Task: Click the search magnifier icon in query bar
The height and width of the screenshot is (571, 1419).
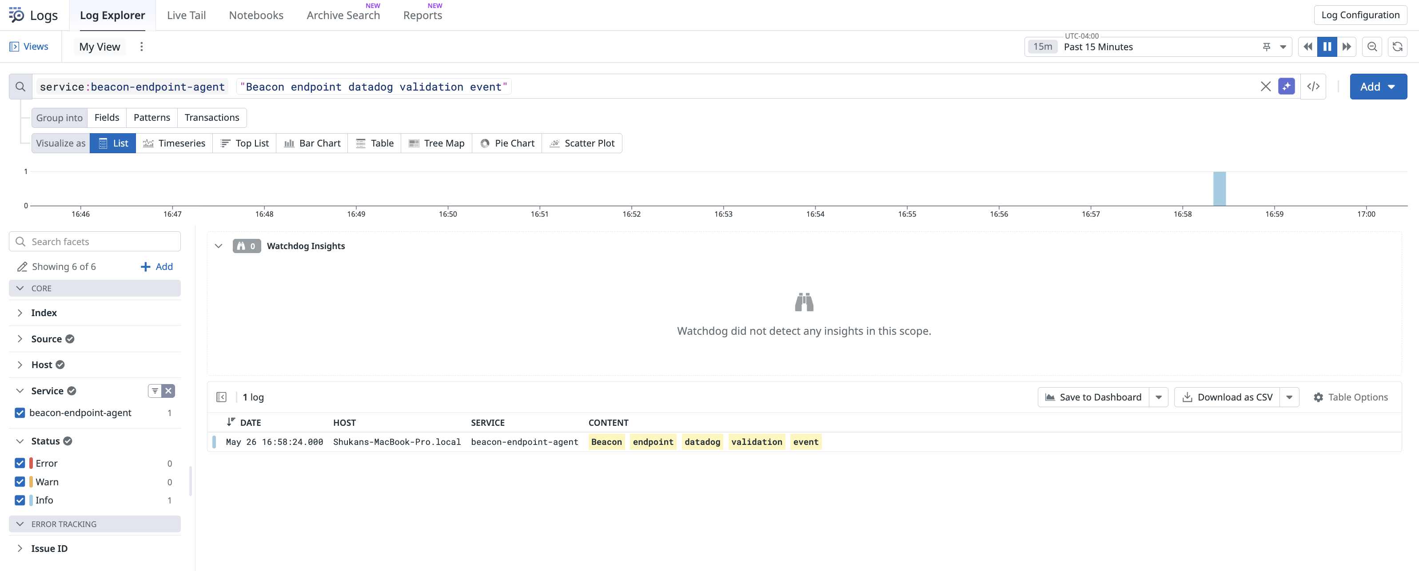Action: [20, 87]
